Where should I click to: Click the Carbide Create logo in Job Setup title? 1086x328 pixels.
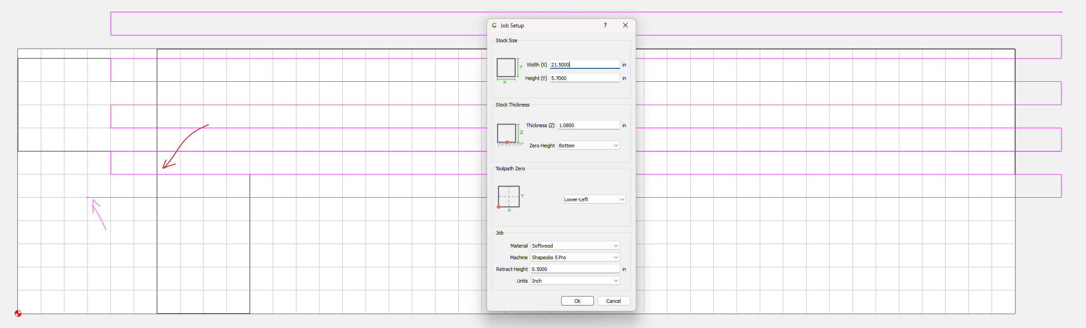click(494, 26)
